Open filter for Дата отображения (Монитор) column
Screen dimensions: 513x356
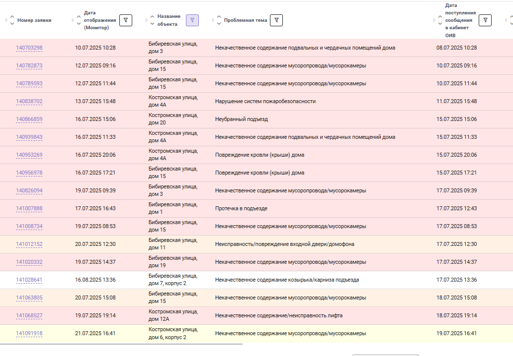point(126,20)
